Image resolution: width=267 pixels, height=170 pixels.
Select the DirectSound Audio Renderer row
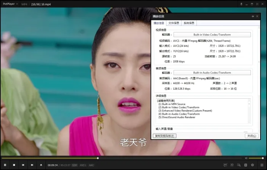point(177,117)
